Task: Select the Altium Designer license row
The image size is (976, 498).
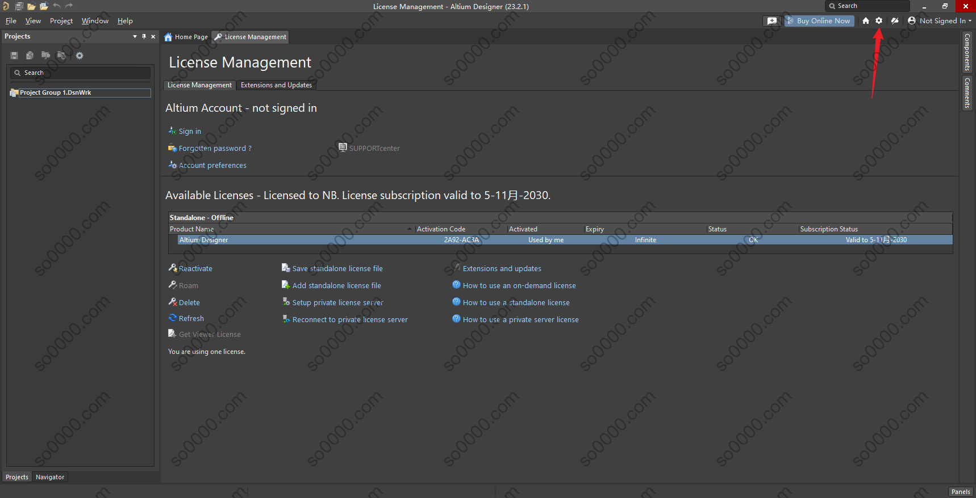Action: [x=565, y=240]
